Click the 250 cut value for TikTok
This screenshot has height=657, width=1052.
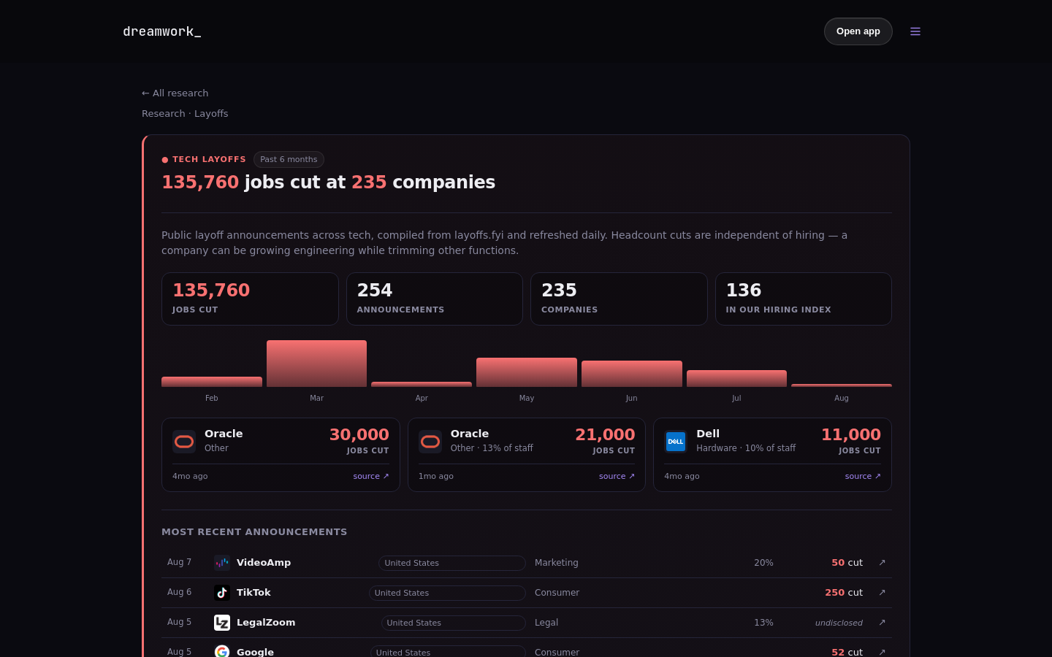tap(844, 593)
